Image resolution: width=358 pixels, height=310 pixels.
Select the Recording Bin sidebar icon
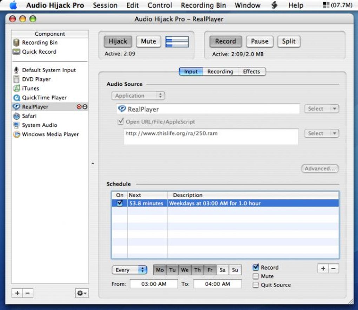coord(16,42)
